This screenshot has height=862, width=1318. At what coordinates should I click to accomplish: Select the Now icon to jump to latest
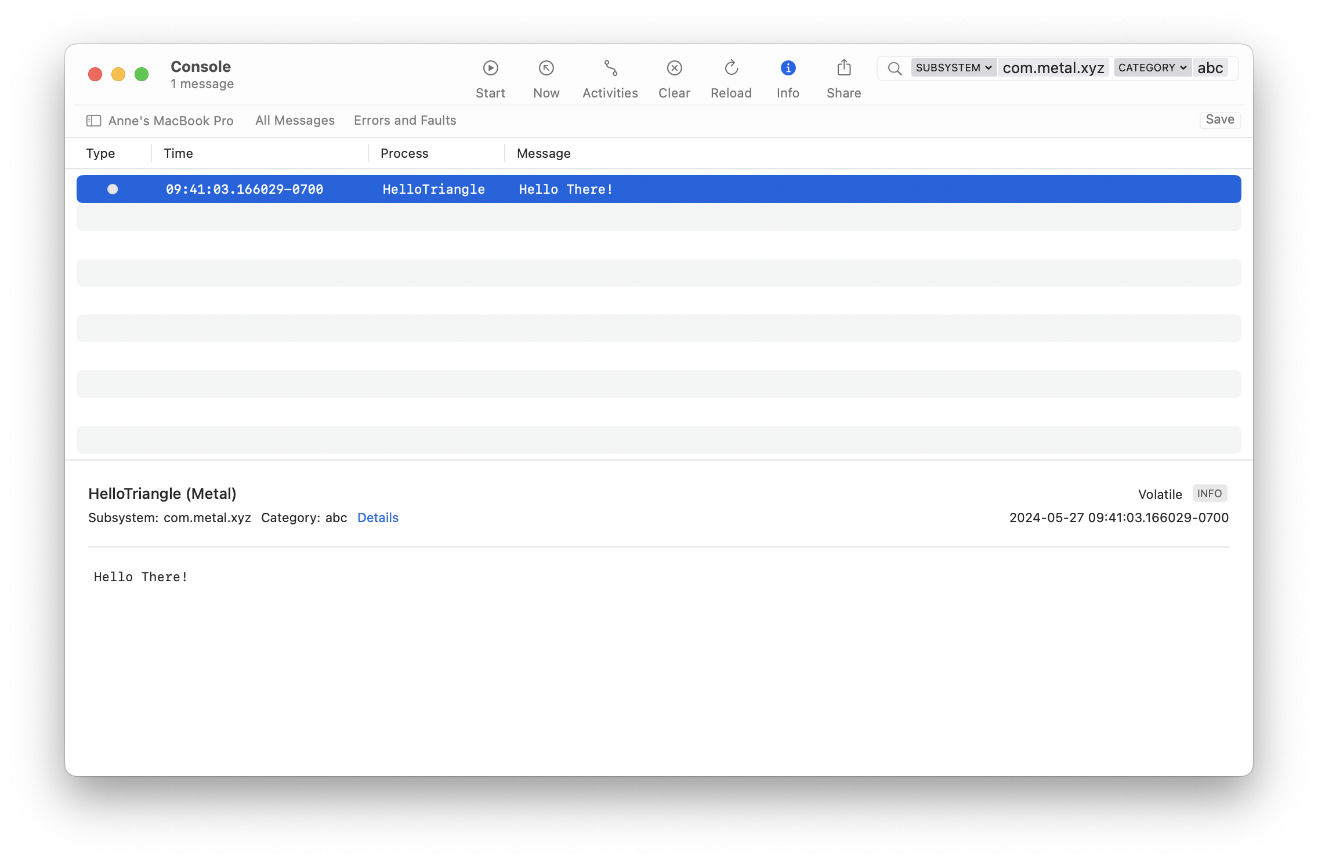pos(546,68)
